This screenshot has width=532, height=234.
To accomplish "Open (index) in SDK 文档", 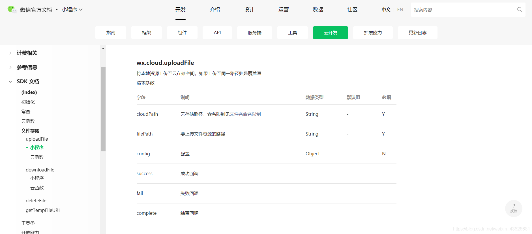I will pyautogui.click(x=29, y=92).
